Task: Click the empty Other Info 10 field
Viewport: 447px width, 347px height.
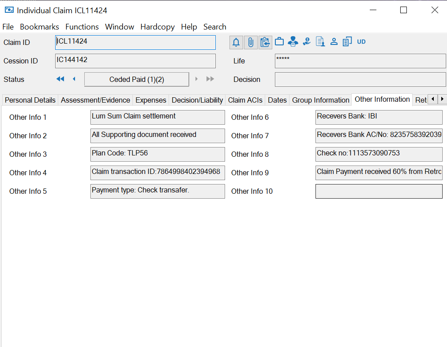Action: click(x=379, y=191)
